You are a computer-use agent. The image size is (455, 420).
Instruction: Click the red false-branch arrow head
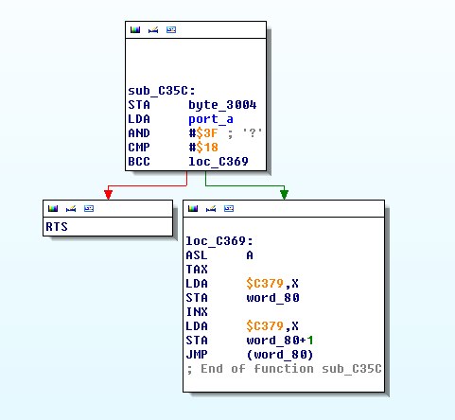pyautogui.click(x=108, y=195)
